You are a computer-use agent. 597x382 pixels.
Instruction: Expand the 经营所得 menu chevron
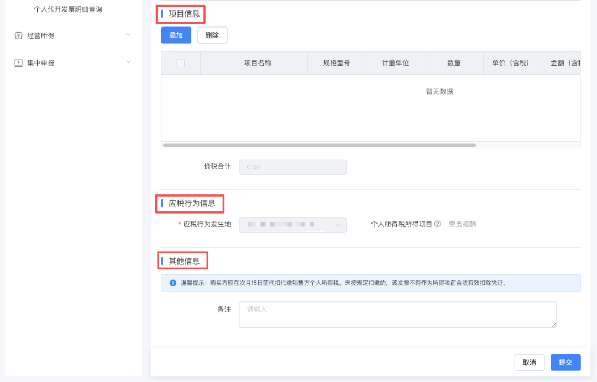click(x=129, y=35)
